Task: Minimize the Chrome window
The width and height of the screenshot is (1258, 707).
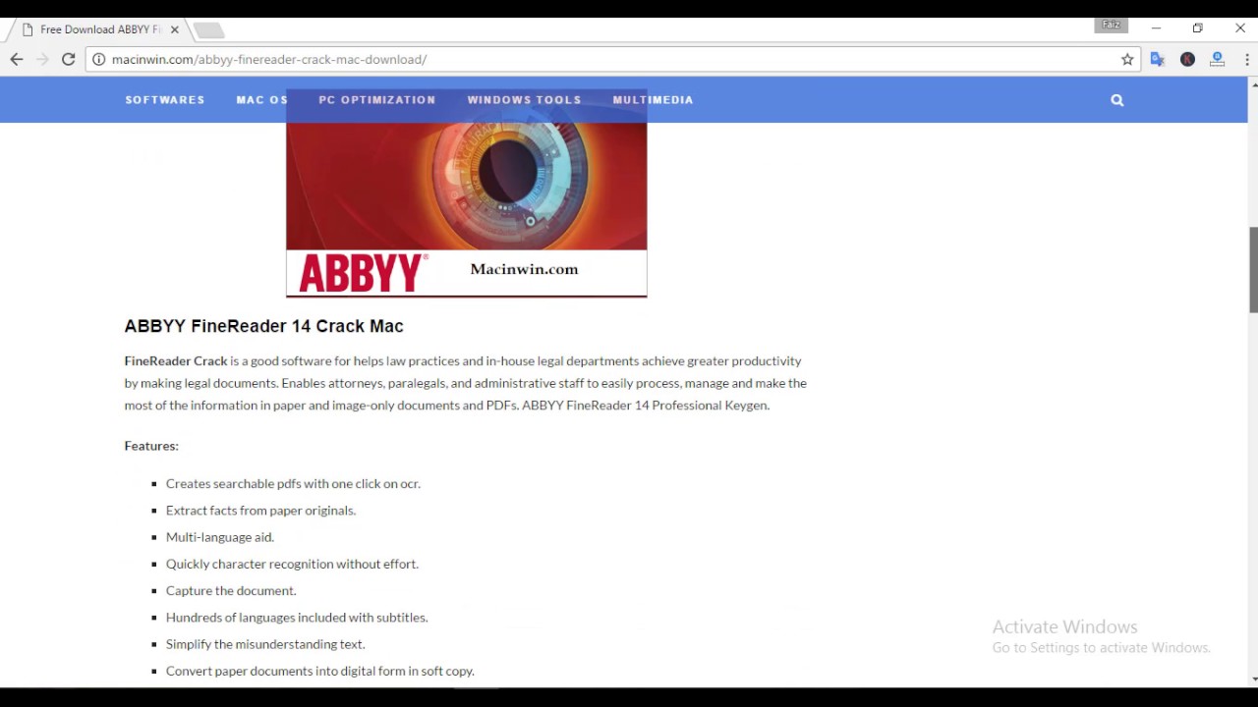Action: coord(1156,28)
